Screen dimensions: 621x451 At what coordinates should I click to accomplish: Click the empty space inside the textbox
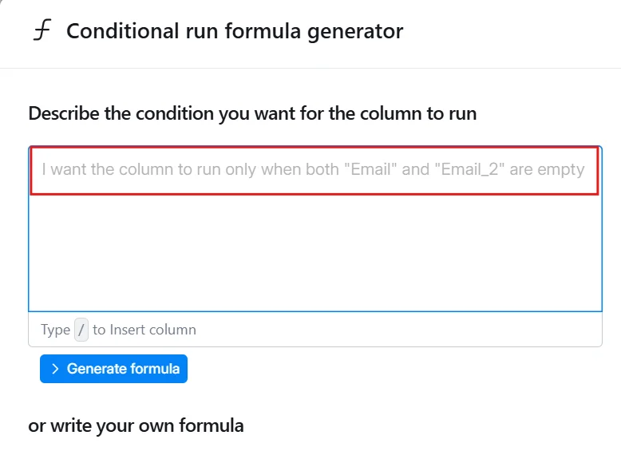tap(314, 255)
